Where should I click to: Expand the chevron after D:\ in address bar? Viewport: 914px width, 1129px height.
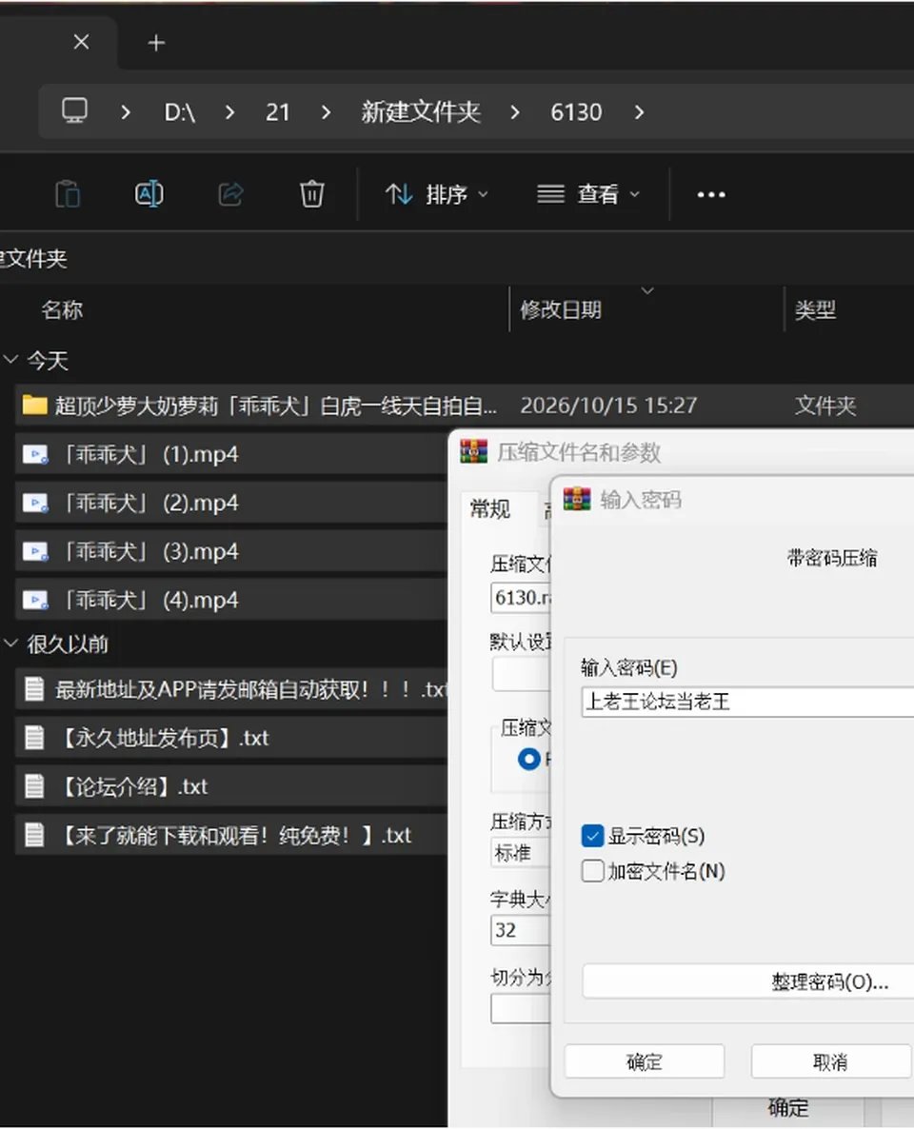(x=229, y=112)
